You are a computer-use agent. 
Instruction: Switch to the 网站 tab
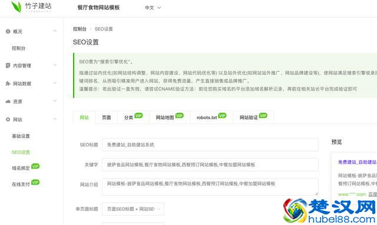point(84,117)
